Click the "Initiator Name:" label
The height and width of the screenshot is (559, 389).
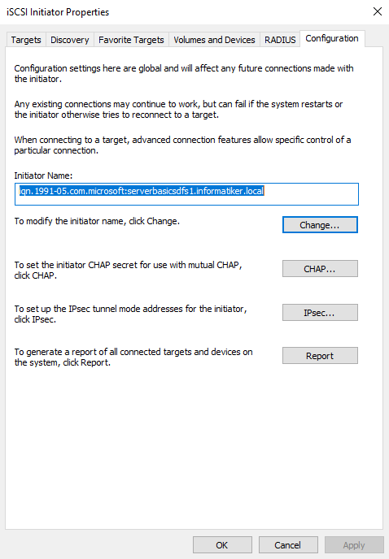[x=43, y=175]
